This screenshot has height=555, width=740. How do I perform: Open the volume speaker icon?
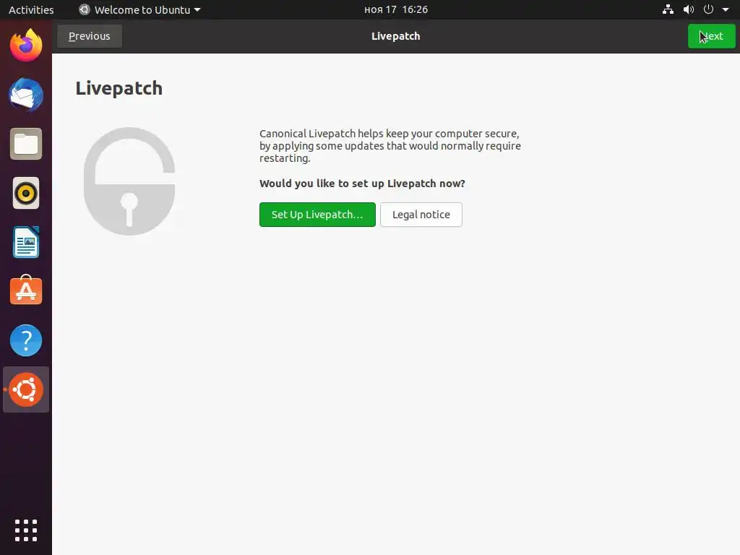click(x=689, y=9)
